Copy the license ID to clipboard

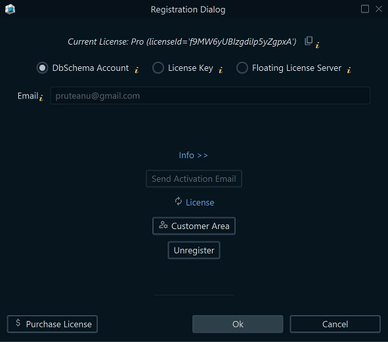tap(309, 41)
